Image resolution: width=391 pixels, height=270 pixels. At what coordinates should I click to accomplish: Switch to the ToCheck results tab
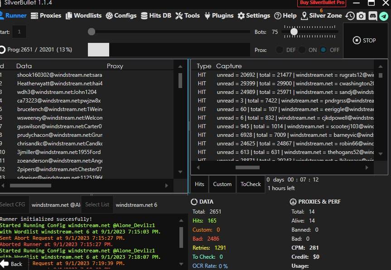pos(251,184)
